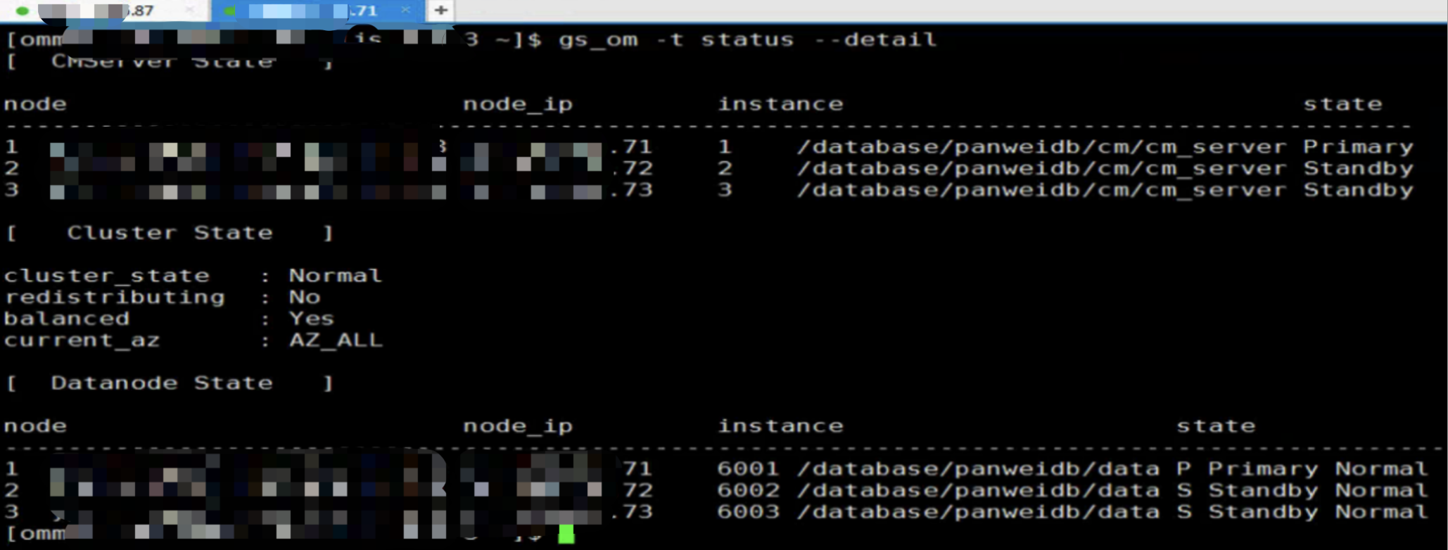Click the "redistributing" label
1448x550 pixels.
115,298
